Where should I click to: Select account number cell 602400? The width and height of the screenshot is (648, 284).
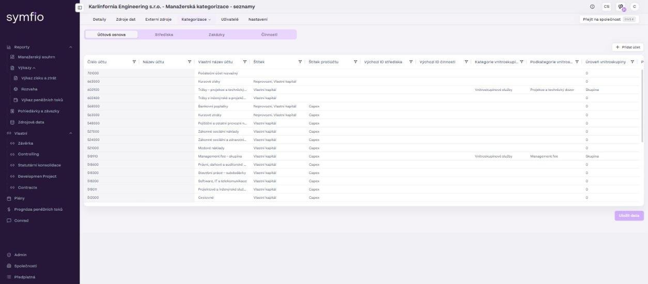94,98
